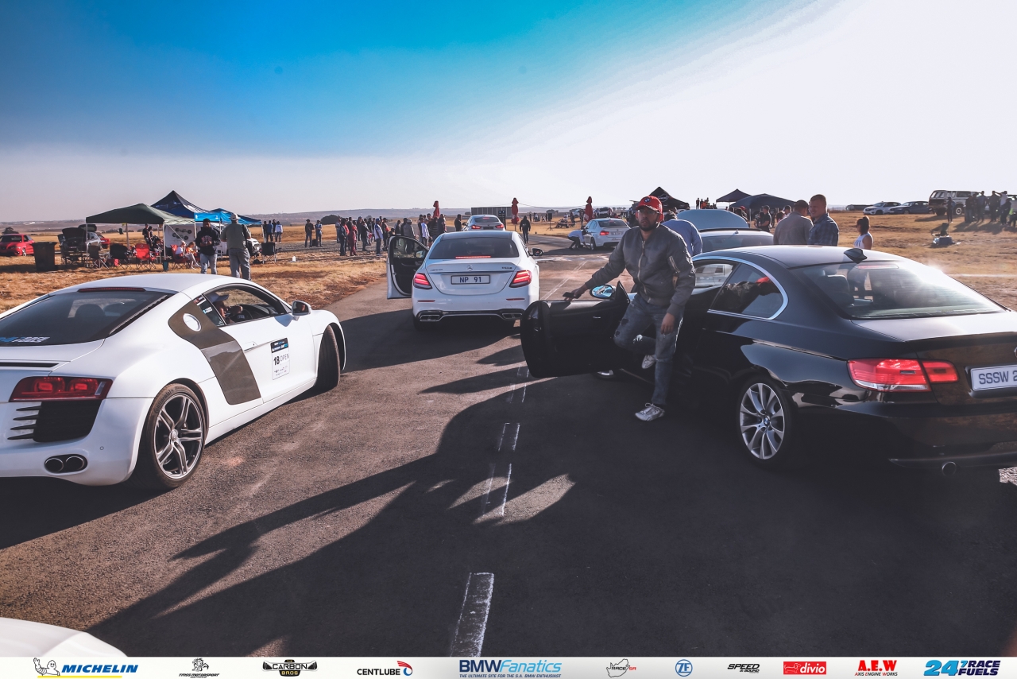Click the Michelin logo in sponsor banner

[x=85, y=668]
